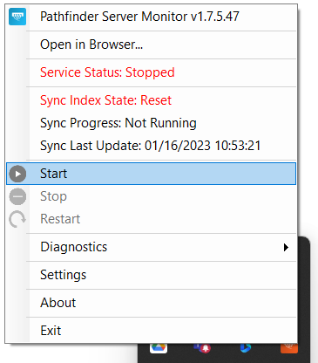Image resolution: width=318 pixels, height=363 pixels.
Task: Click the Start play-arrow icon
Action: (x=17, y=174)
